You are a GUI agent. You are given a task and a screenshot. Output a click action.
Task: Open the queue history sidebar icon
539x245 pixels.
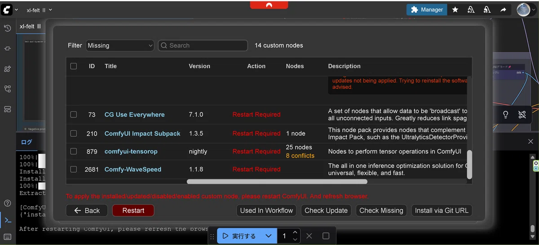click(7, 28)
